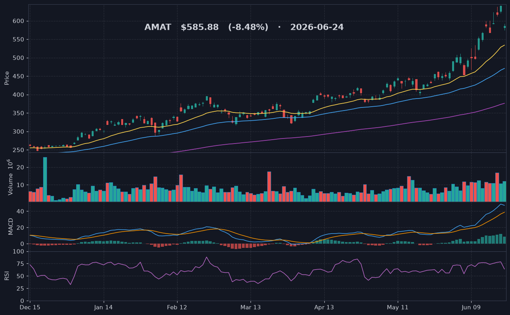510x315 pixels.
Task: Click the 2026-06-24 date in the title
Action: click(317, 28)
